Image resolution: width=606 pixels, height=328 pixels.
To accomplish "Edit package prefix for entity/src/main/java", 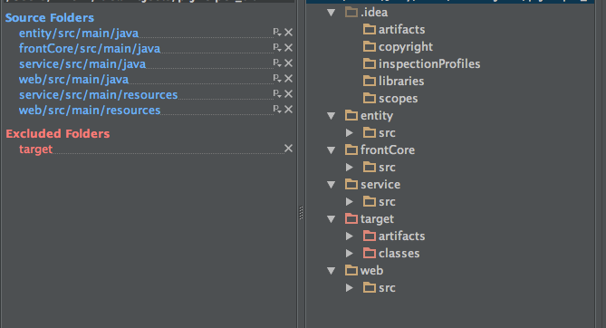I will 277,32.
